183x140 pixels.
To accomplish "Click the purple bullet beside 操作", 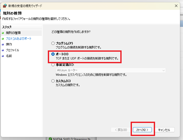I will (3, 44).
